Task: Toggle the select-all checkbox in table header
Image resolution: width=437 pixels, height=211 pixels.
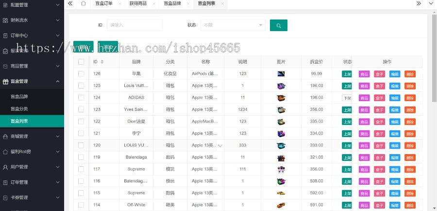Action: coord(81,62)
